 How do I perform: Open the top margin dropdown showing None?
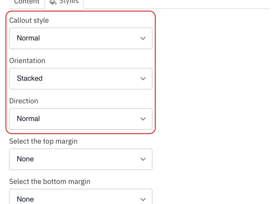coord(81,159)
